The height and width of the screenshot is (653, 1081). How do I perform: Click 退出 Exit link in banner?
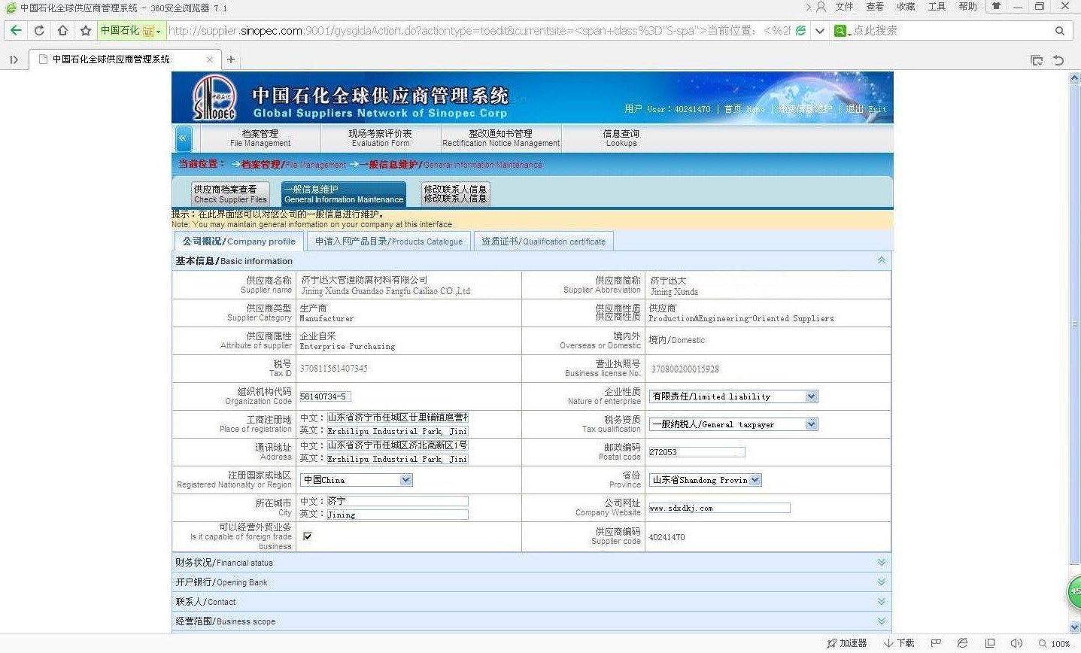tap(866, 109)
